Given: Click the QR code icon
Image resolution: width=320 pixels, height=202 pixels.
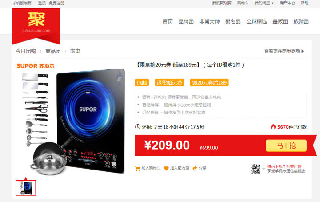Looking at the screenshot, I should (x=256, y=169).
